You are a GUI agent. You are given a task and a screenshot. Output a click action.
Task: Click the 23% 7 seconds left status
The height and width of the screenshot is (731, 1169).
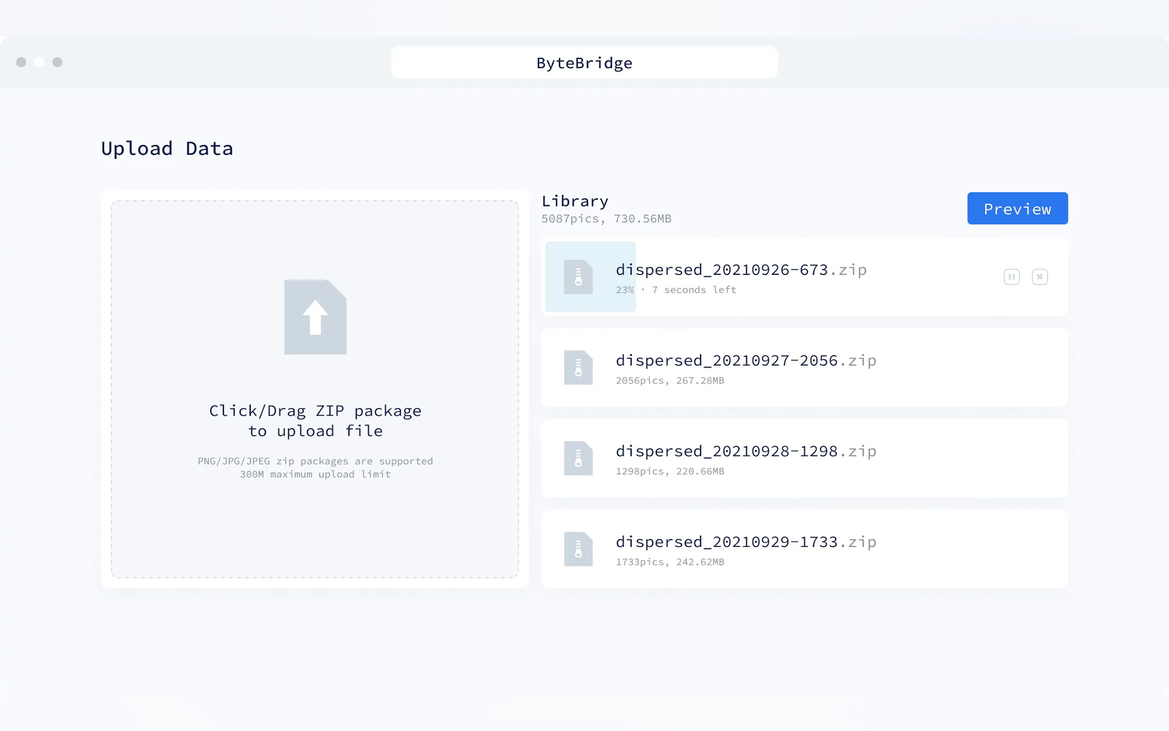[x=675, y=290]
